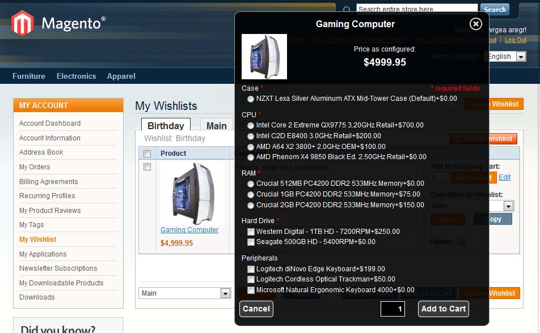540x333 pixels.
Task: Select Crucial 1GB memory option
Action: [250, 195]
